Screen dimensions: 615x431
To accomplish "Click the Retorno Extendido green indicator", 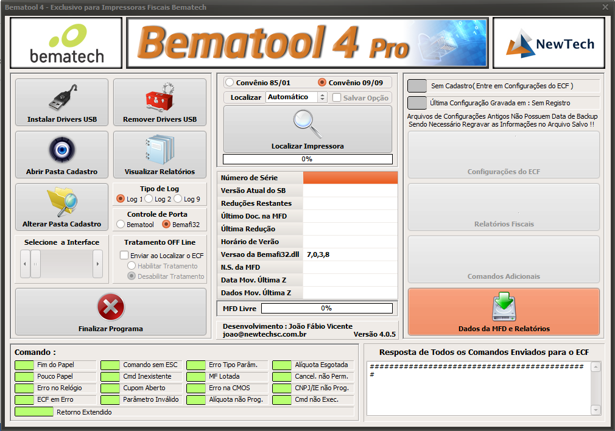I will click(x=34, y=412).
